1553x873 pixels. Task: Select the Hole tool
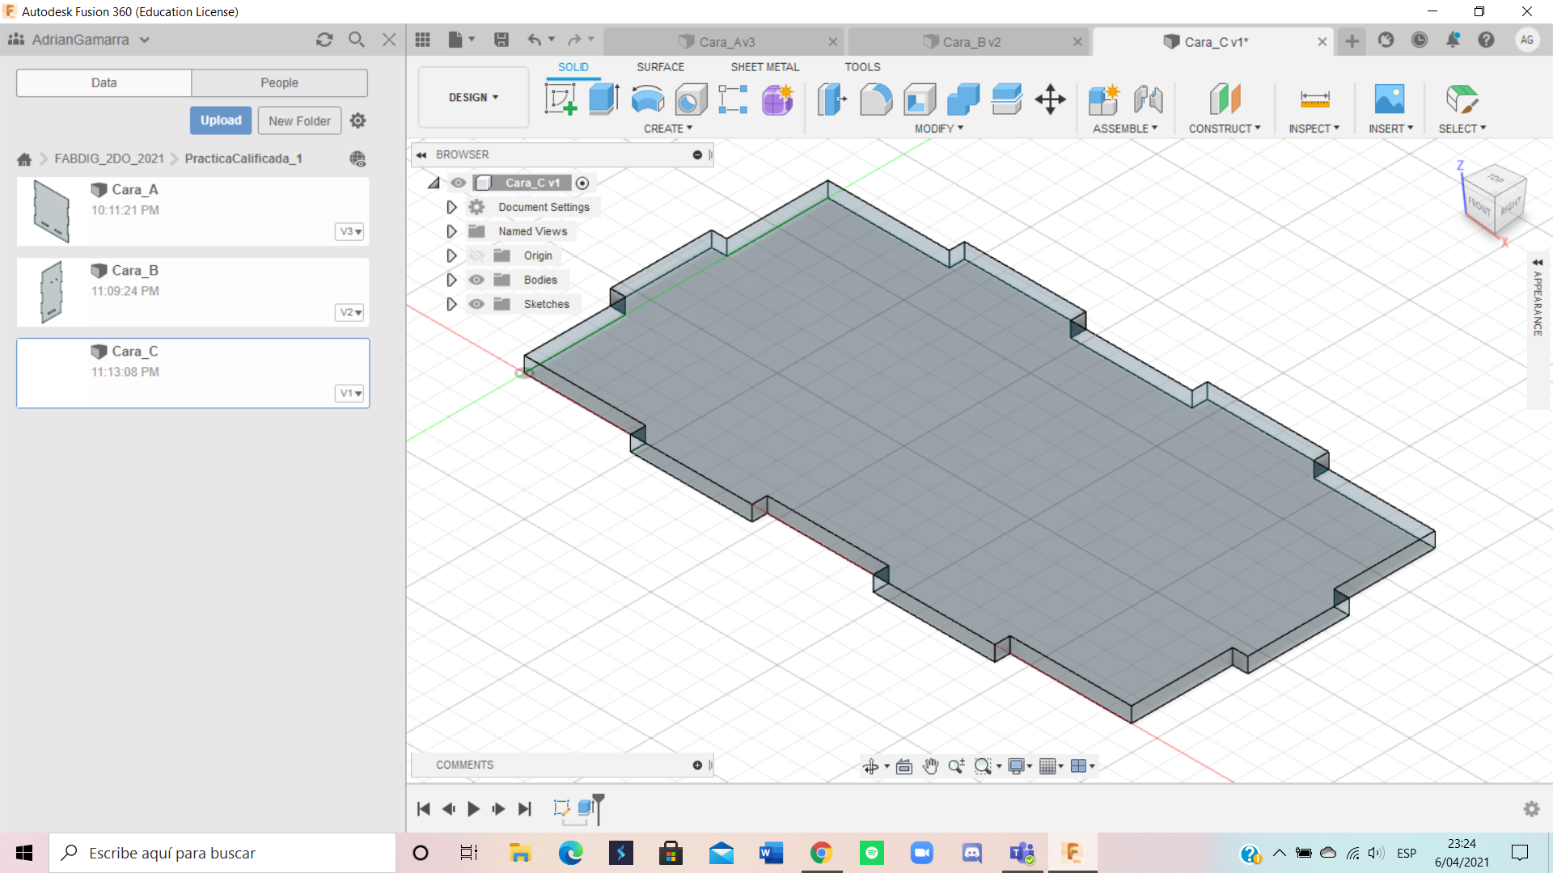[x=691, y=99]
